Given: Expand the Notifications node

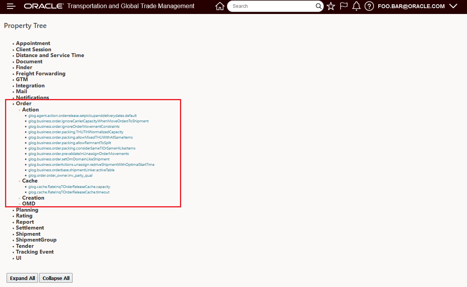Looking at the screenshot, I should click(x=33, y=97).
